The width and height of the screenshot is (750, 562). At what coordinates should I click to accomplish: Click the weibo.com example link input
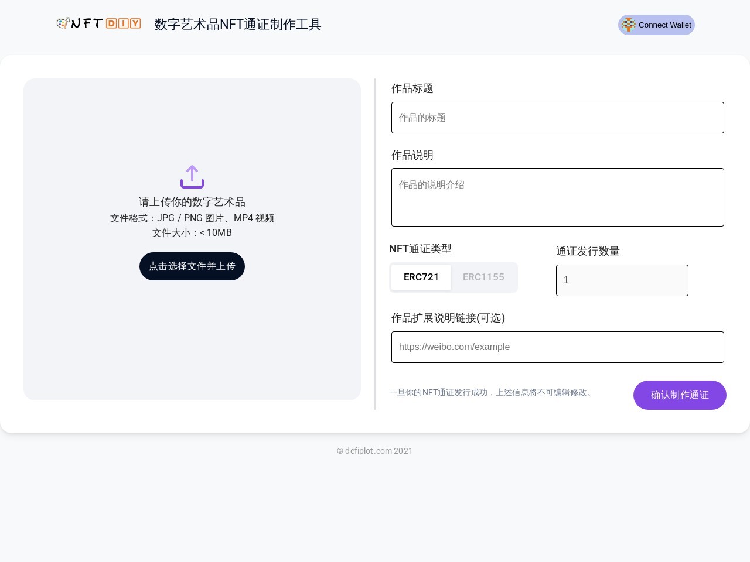click(x=557, y=347)
